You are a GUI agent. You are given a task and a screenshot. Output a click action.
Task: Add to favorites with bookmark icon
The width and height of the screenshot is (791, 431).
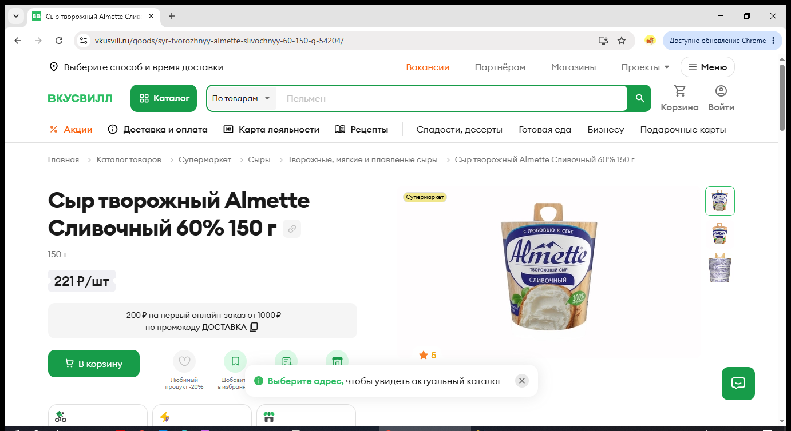pyautogui.click(x=235, y=361)
